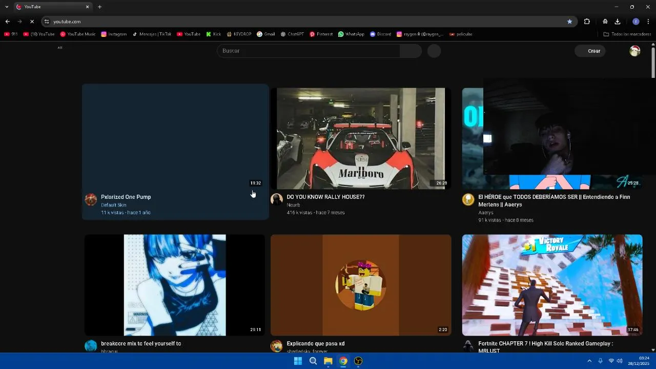
Task: Open the Fortnite CHAPTER 7 video title
Action: pos(545,347)
